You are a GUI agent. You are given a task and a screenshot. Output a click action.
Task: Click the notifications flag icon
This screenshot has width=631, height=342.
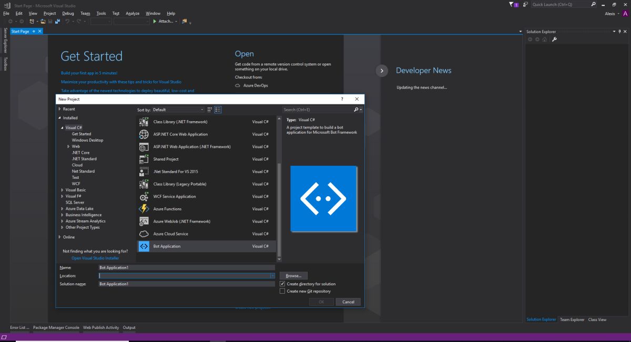point(514,4)
